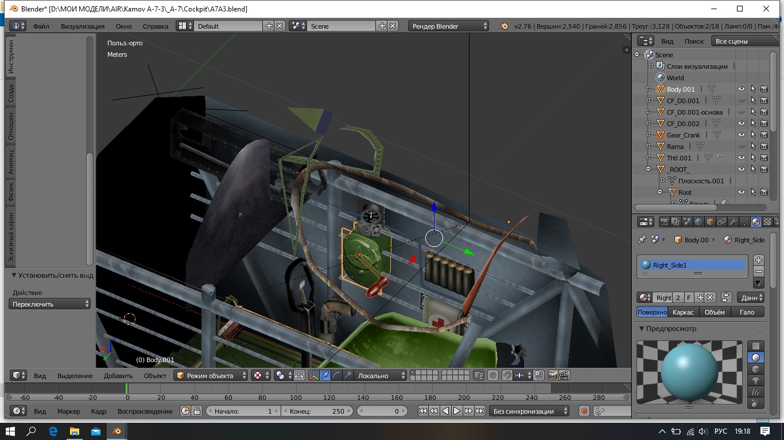Image resolution: width=784 pixels, height=440 pixels.
Task: Open the Texture properties tab (checker icon)
Action: pos(767,222)
